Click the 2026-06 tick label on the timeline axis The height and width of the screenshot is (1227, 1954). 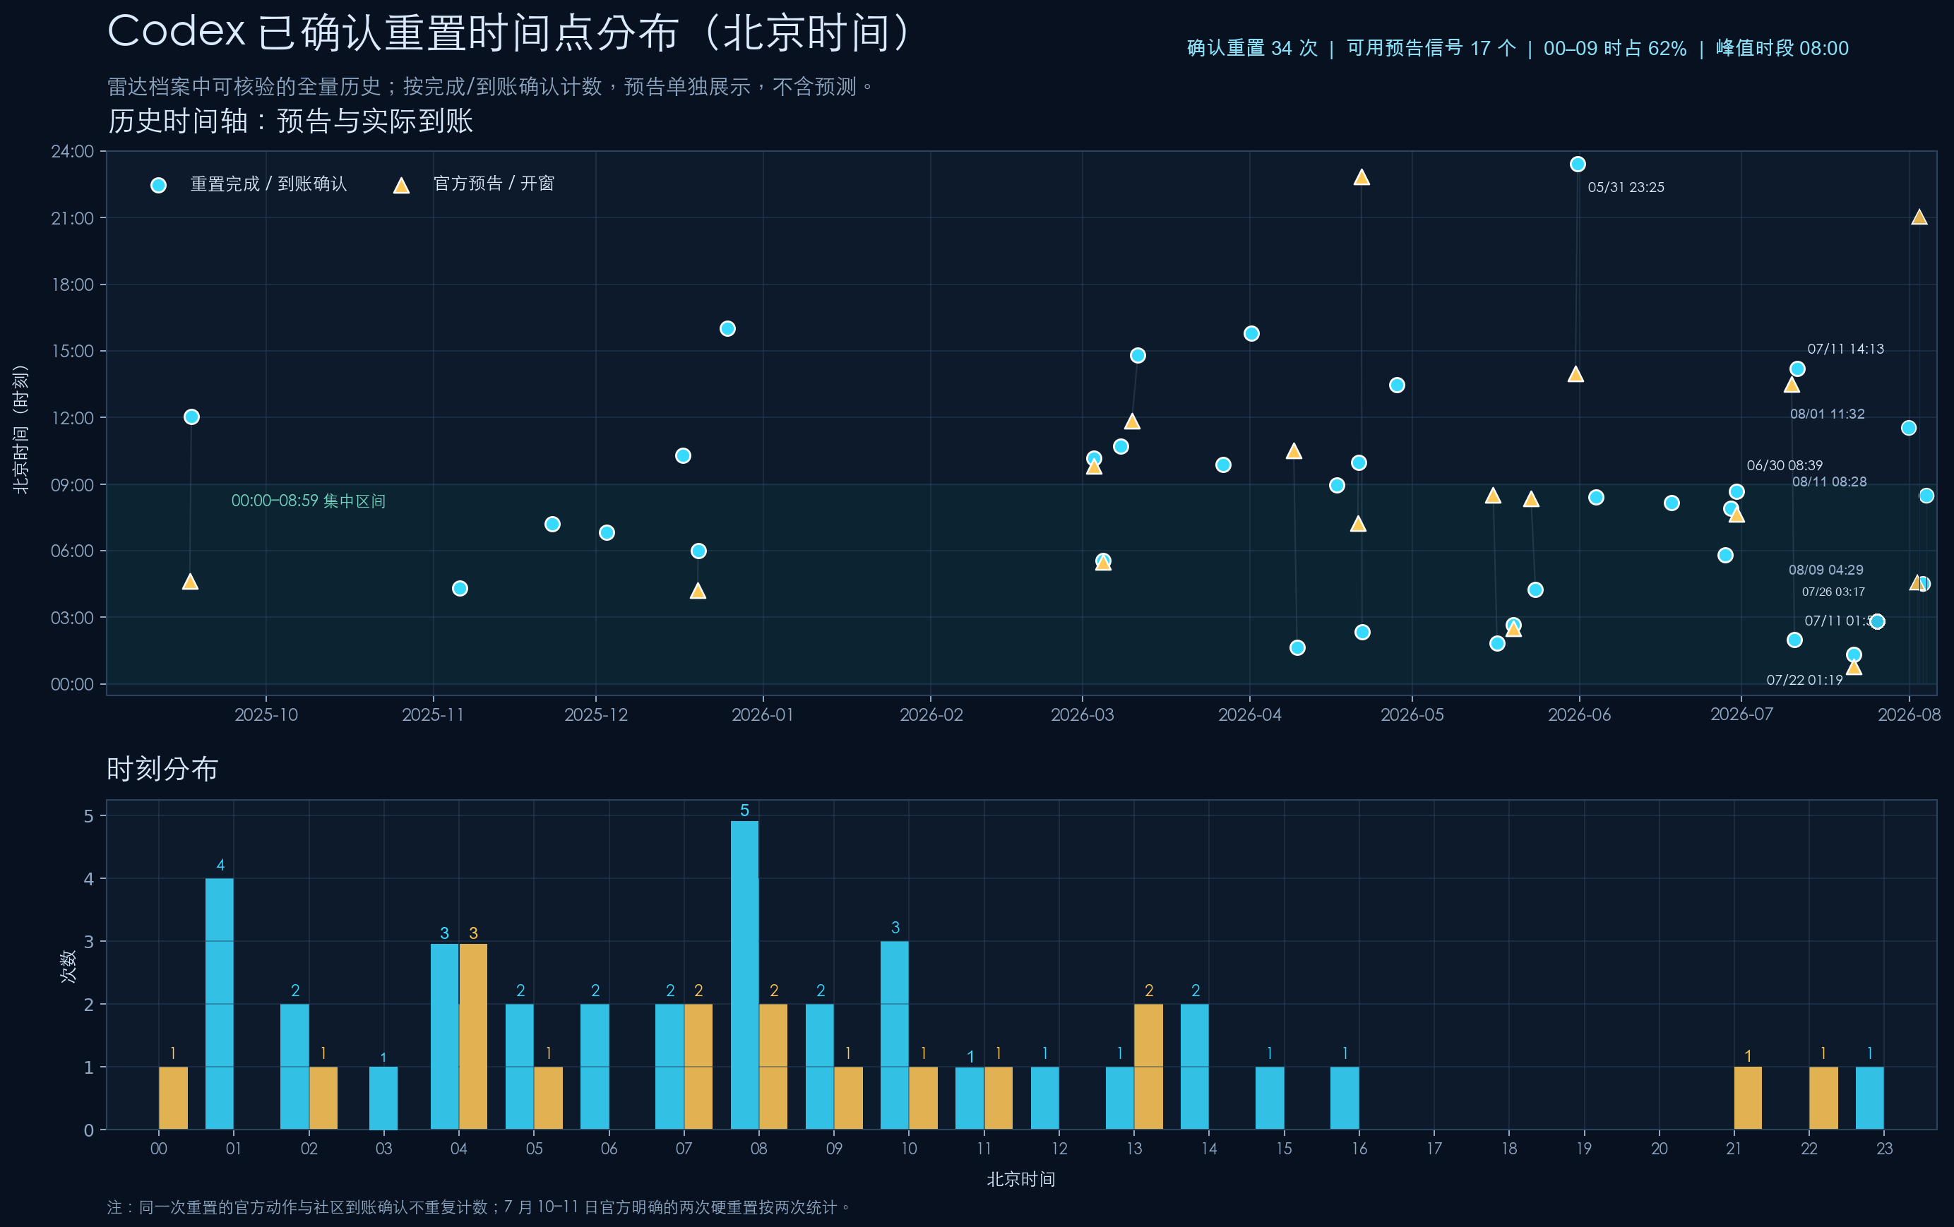(x=1579, y=714)
